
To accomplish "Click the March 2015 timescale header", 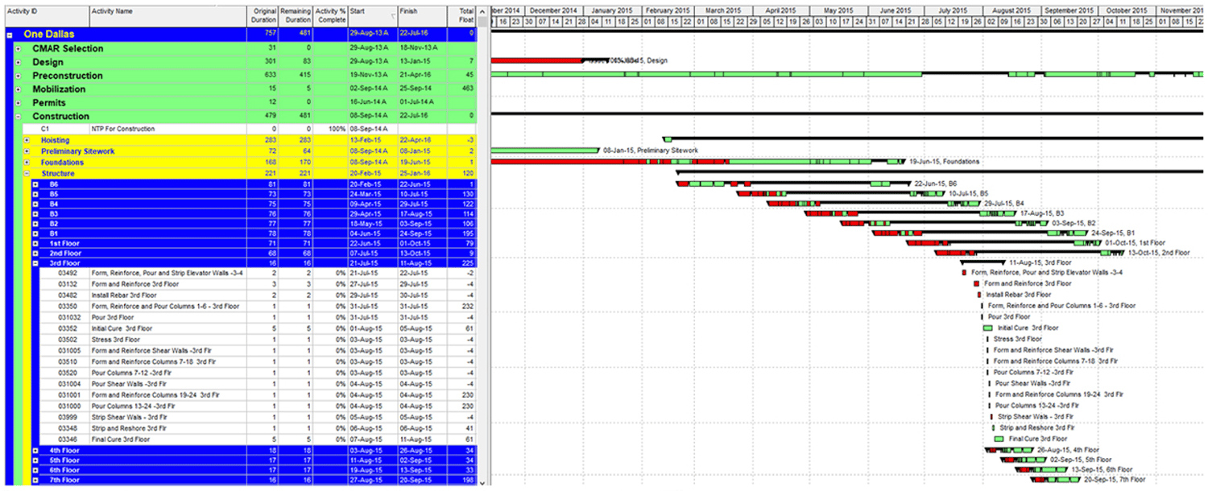I will pyautogui.click(x=722, y=10).
